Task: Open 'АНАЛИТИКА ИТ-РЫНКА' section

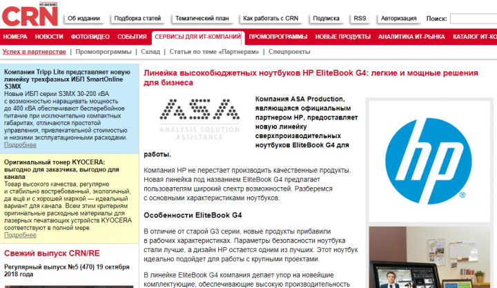Action: point(411,37)
